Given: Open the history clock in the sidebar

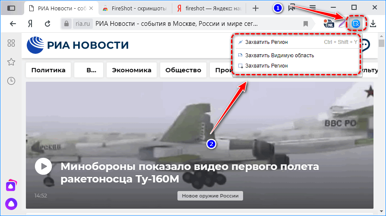Looking at the screenshot, I should 11,81.
